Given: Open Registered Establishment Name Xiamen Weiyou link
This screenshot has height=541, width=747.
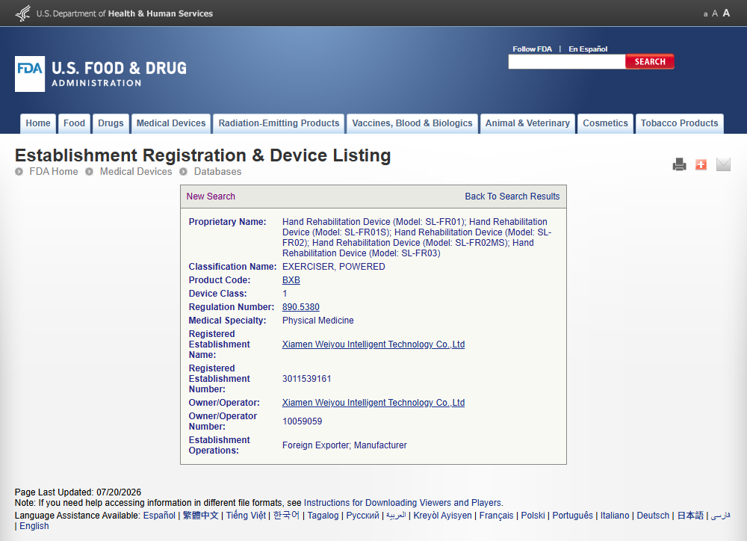Looking at the screenshot, I should tap(373, 344).
